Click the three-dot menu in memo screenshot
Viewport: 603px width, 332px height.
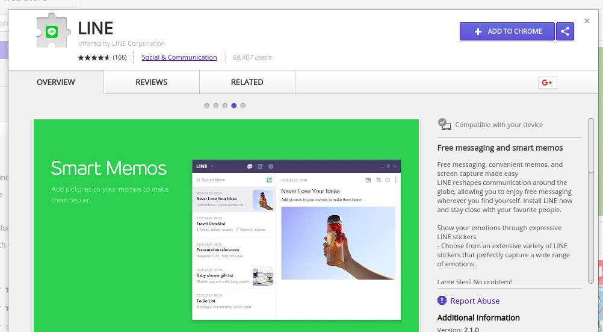click(395, 180)
